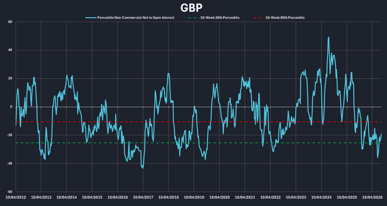Viewport: 387px width, 206px height.
Task: Click the x-axis date 10/04/2014
Action: point(67,197)
